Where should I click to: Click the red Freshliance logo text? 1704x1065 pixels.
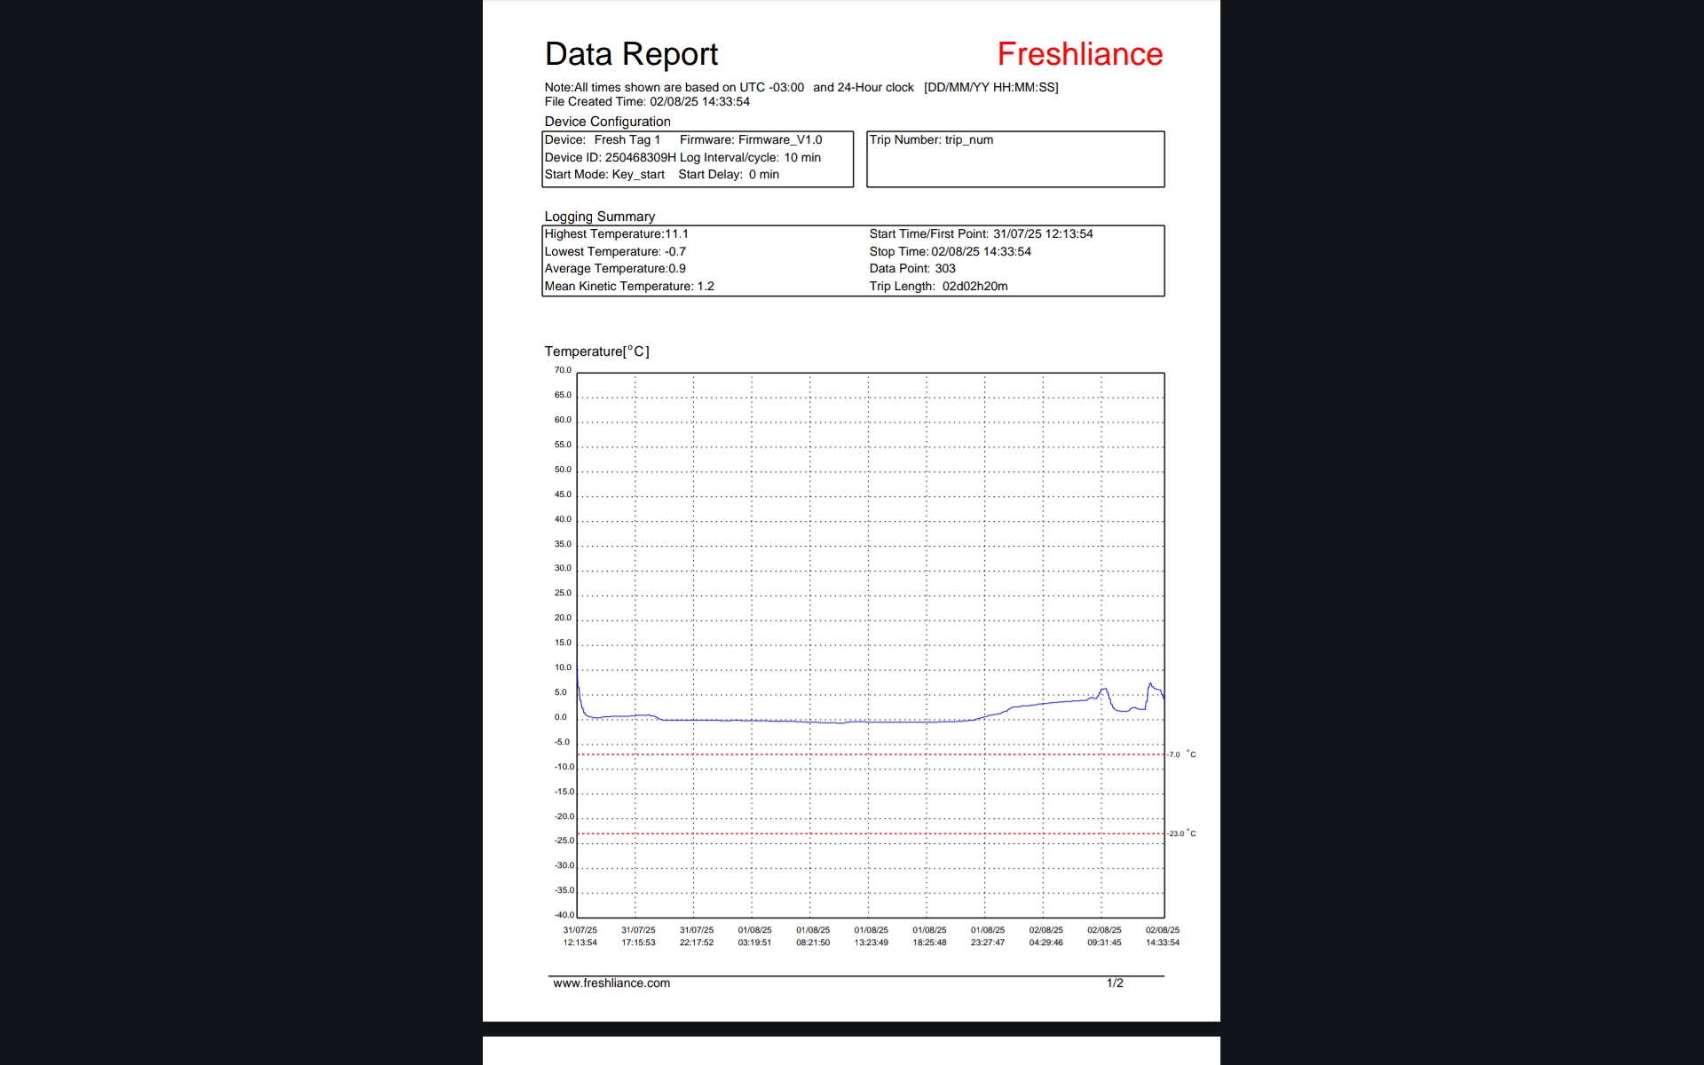tap(1079, 54)
